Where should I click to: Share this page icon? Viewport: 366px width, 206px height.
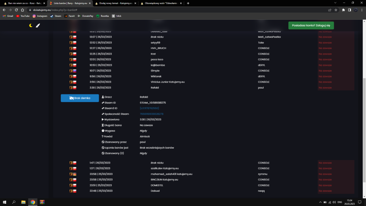[x=330, y=10]
